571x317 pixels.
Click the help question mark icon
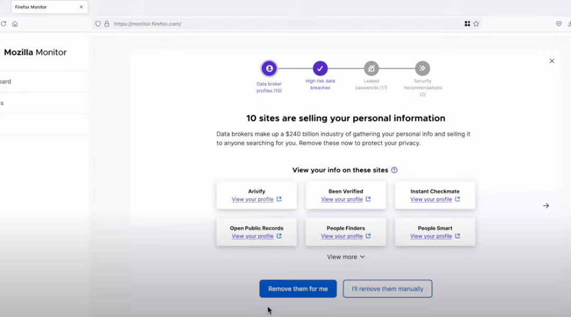coord(394,170)
